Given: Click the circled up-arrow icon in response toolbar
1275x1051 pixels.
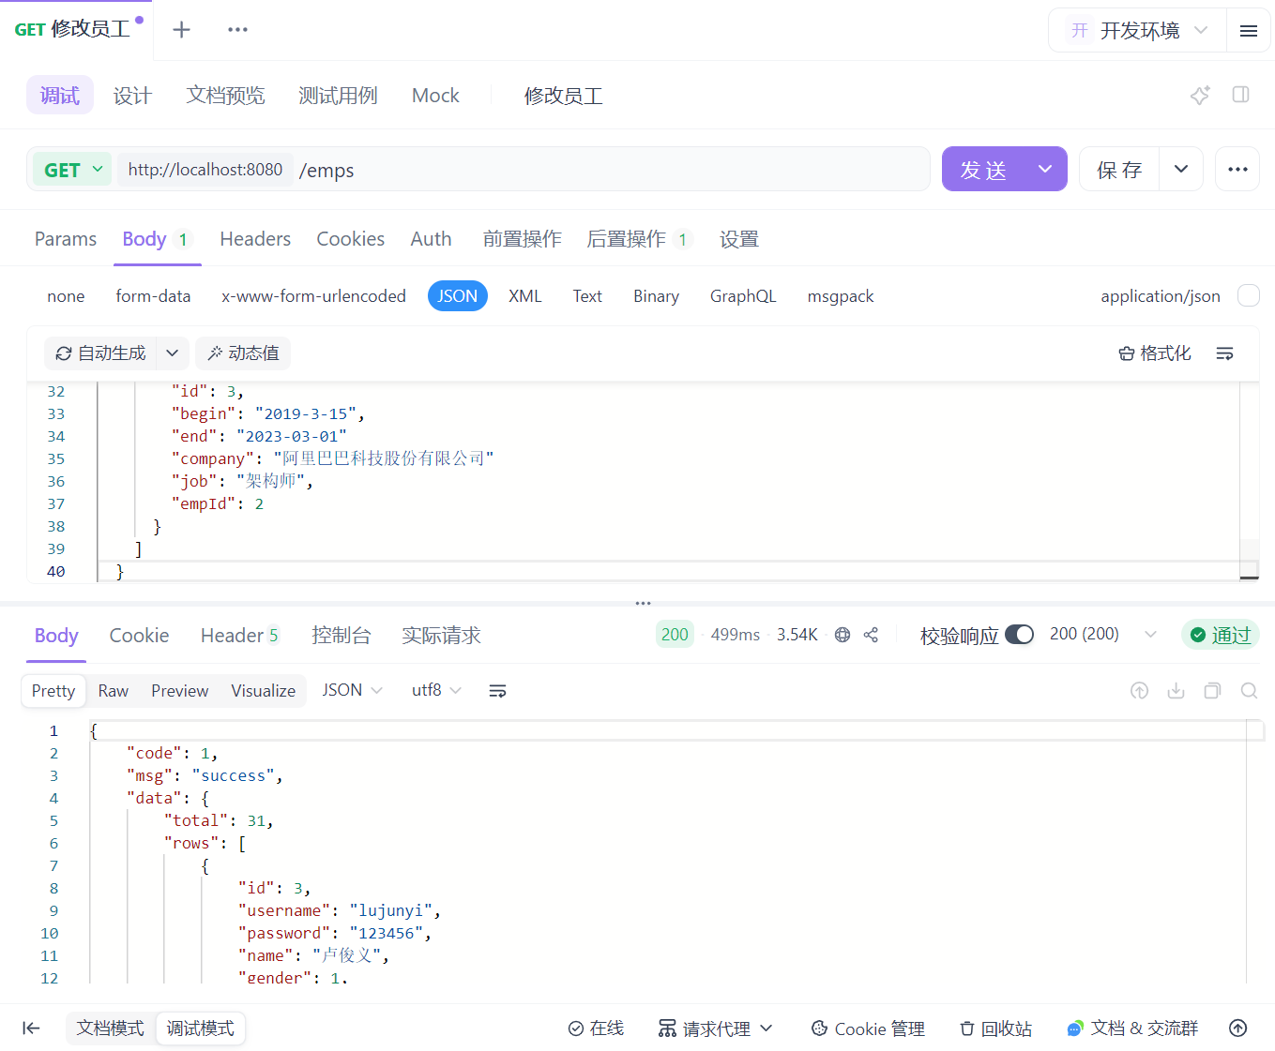Looking at the screenshot, I should pos(1139,691).
